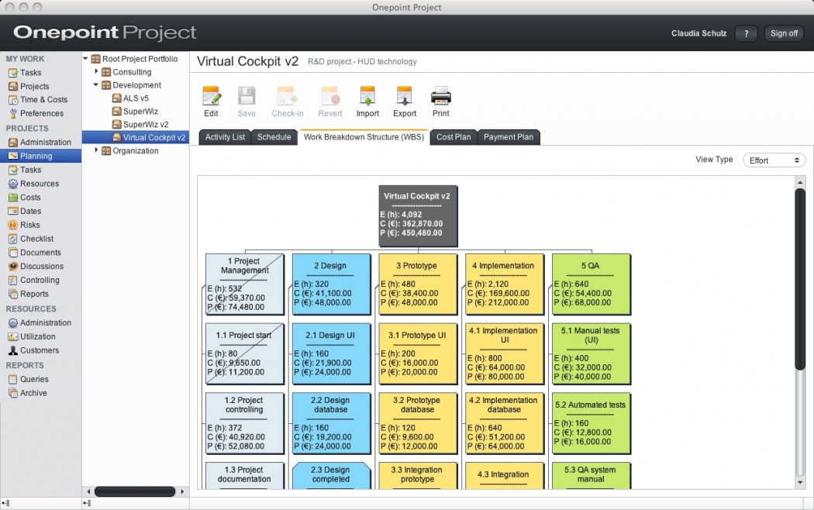Open the View Type dropdown

(x=774, y=160)
